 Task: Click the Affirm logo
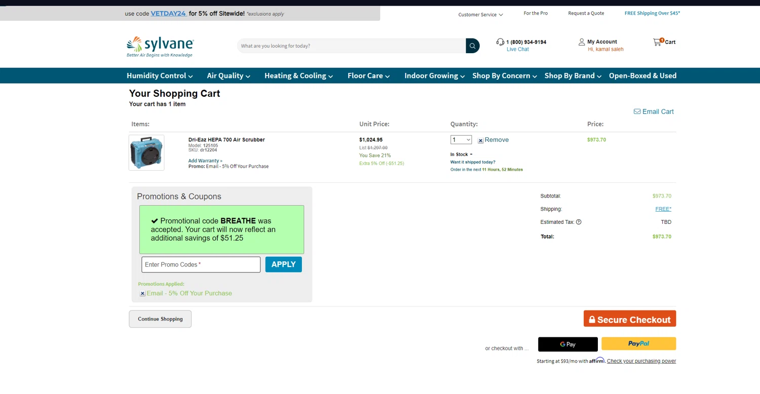tap(597, 360)
